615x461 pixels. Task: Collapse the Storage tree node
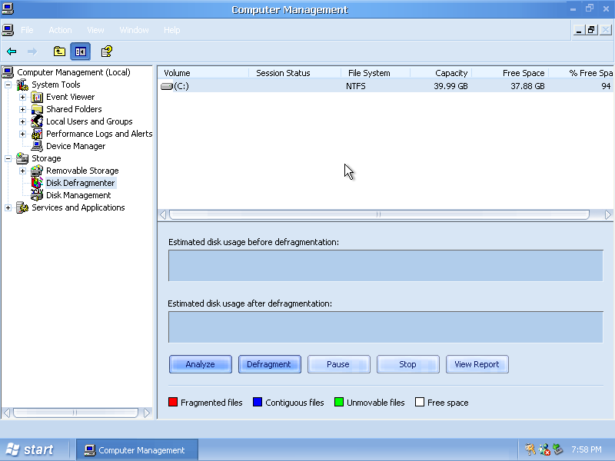(x=8, y=158)
